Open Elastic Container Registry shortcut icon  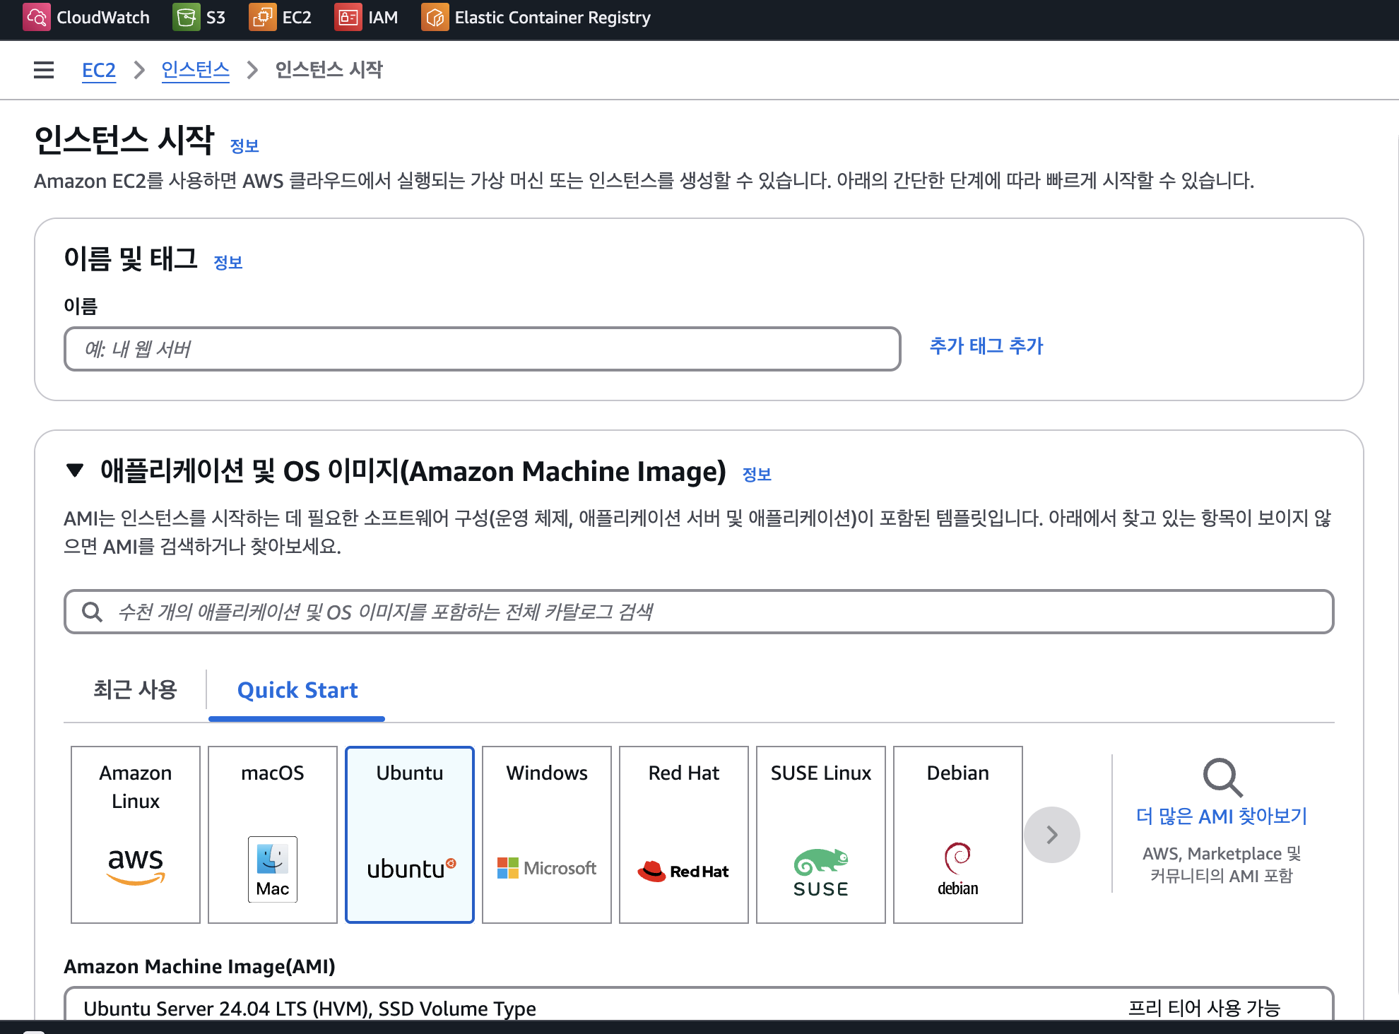pyautogui.click(x=435, y=17)
